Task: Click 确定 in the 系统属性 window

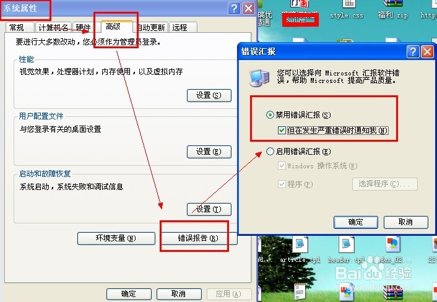Action: pyautogui.click(x=129, y=294)
